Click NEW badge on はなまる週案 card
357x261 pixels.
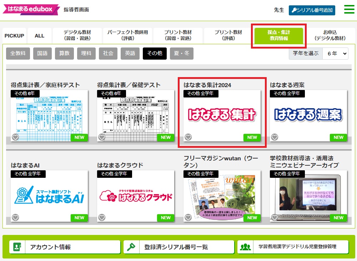(338, 137)
